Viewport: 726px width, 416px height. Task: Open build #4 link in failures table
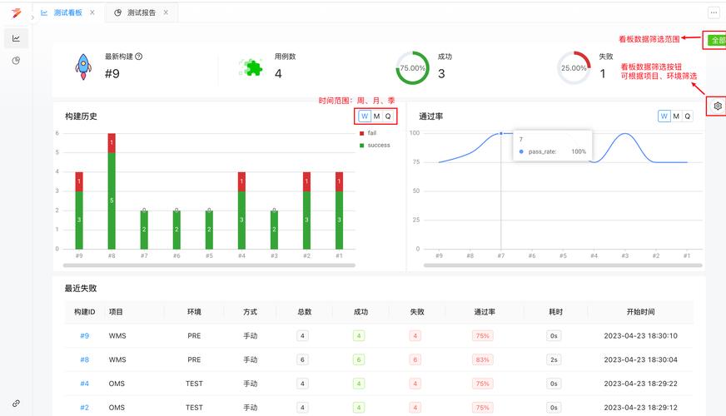pyautogui.click(x=84, y=384)
